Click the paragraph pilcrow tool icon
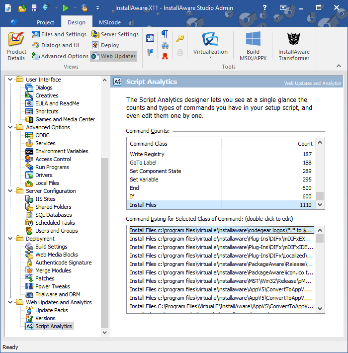The height and width of the screenshot is (353, 348). pyautogui.click(x=165, y=34)
